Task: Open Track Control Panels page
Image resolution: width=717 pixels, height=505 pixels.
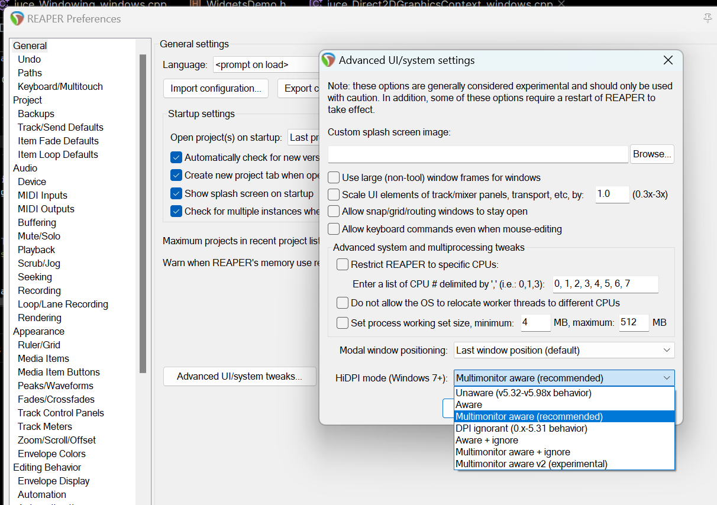Action: click(x=61, y=413)
